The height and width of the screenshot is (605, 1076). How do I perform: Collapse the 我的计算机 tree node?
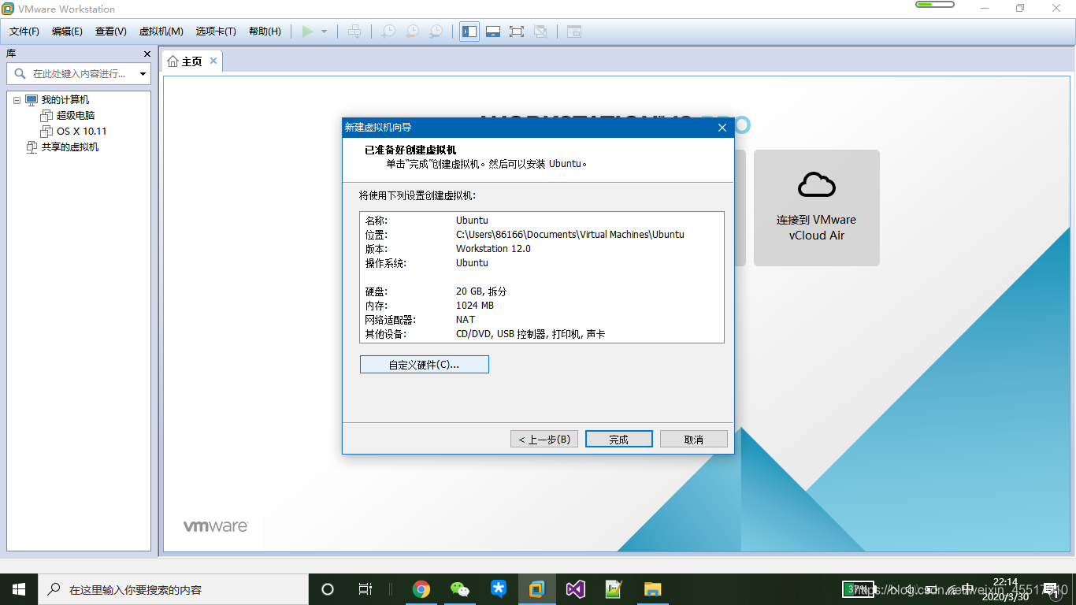[x=17, y=100]
